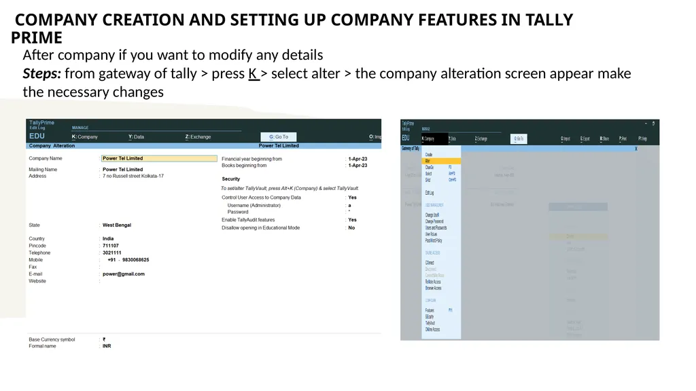This screenshot has height=391, width=696.
Task: Toggle Control User Access to Company Data Yes
Action: (x=353, y=198)
